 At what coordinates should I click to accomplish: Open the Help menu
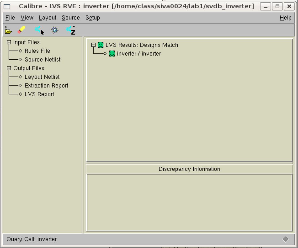pyautogui.click(x=285, y=18)
